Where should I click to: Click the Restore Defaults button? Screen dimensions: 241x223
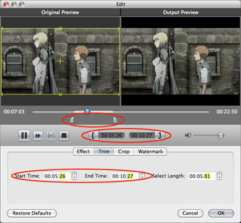(x=32, y=213)
